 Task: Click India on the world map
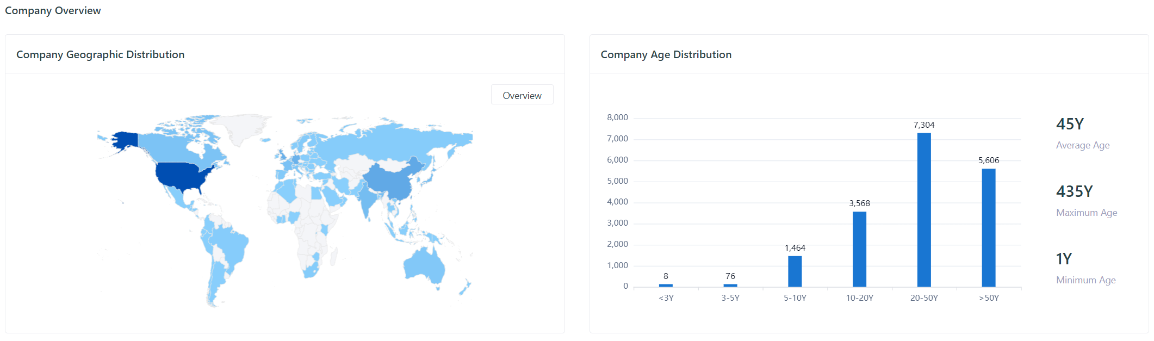[x=368, y=200]
